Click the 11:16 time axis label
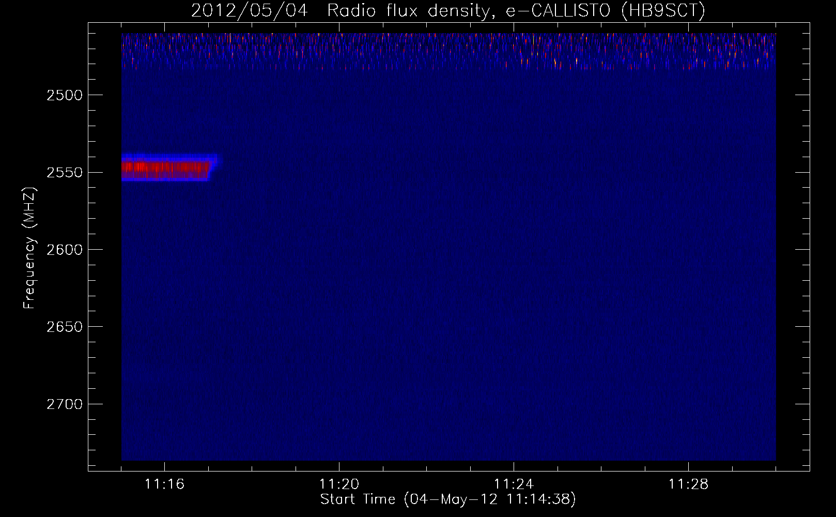Viewport: 836px width, 517px height. coord(164,484)
